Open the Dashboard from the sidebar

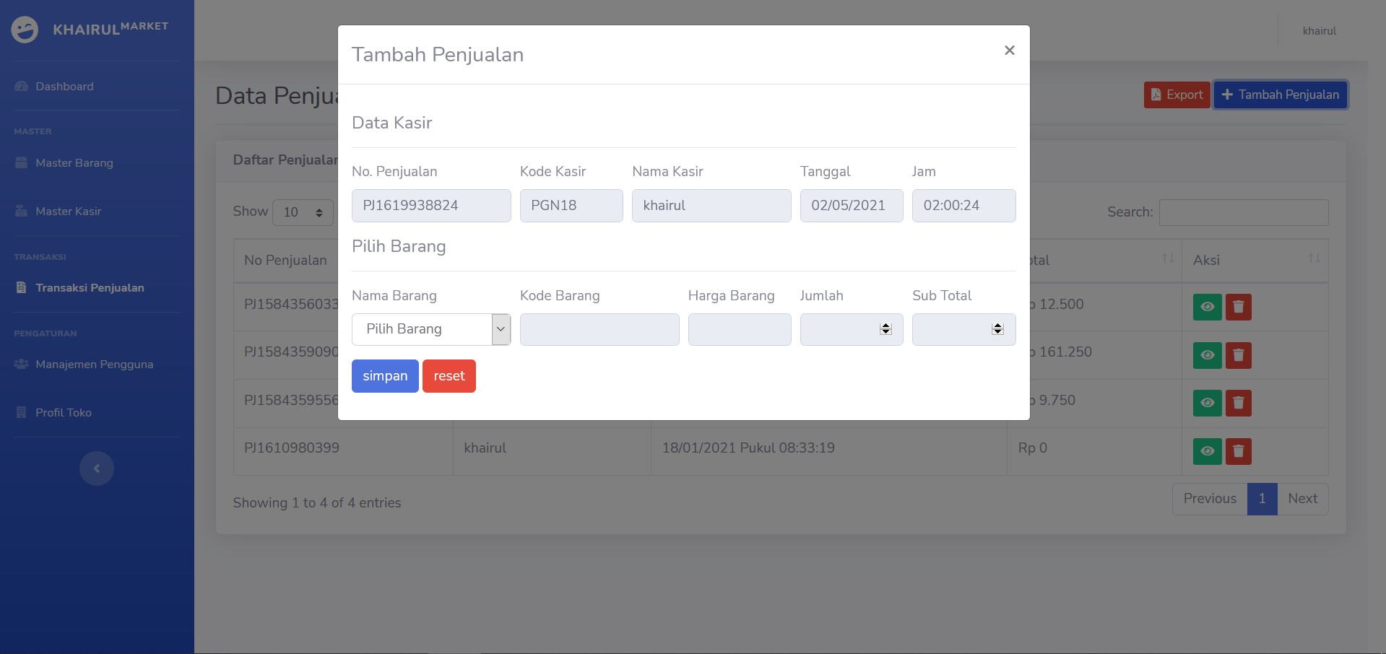tap(64, 86)
